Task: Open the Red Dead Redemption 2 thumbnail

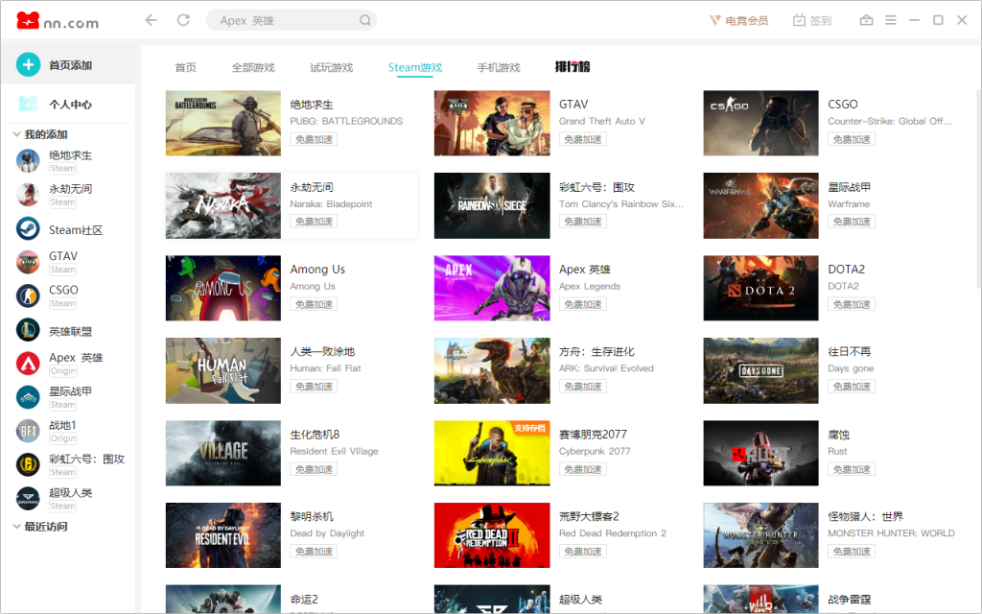Action: coord(492,535)
